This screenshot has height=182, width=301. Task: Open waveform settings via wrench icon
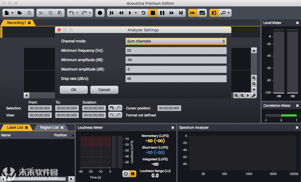(254, 95)
